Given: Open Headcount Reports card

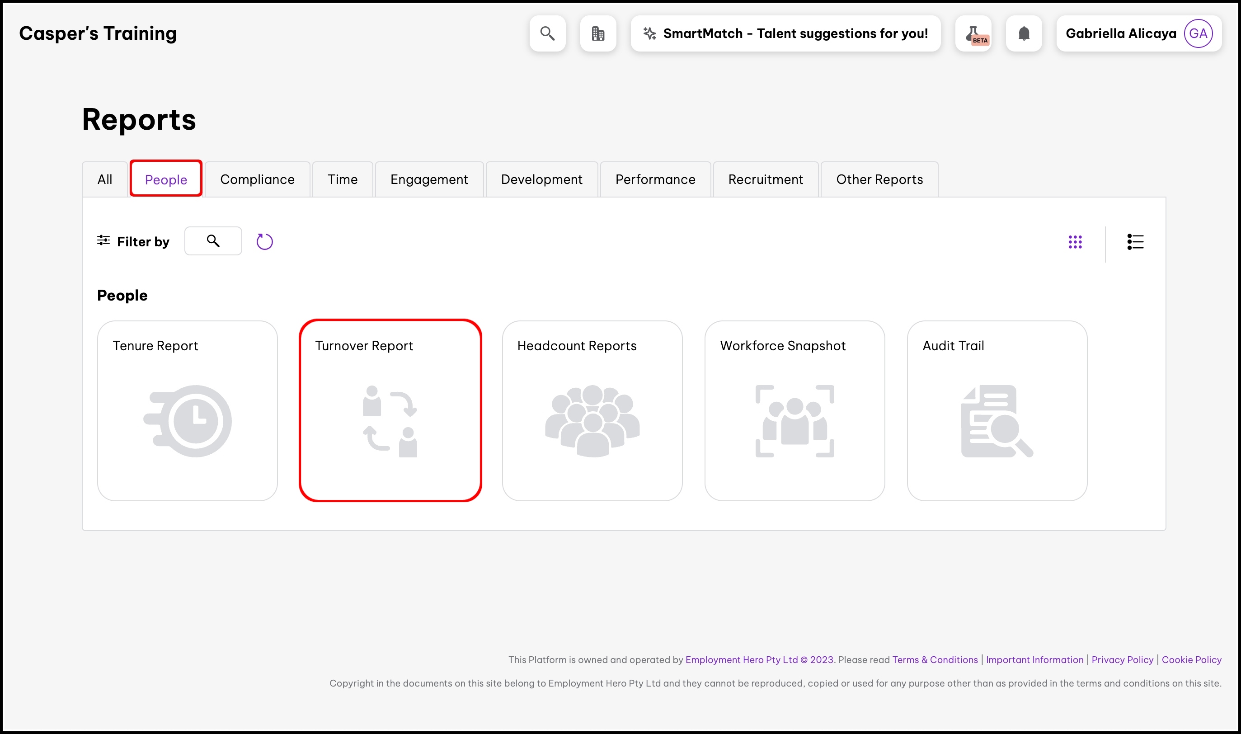Looking at the screenshot, I should tap(592, 410).
